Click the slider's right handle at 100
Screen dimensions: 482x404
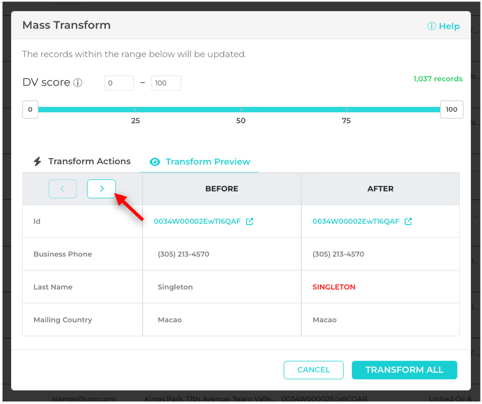click(451, 109)
